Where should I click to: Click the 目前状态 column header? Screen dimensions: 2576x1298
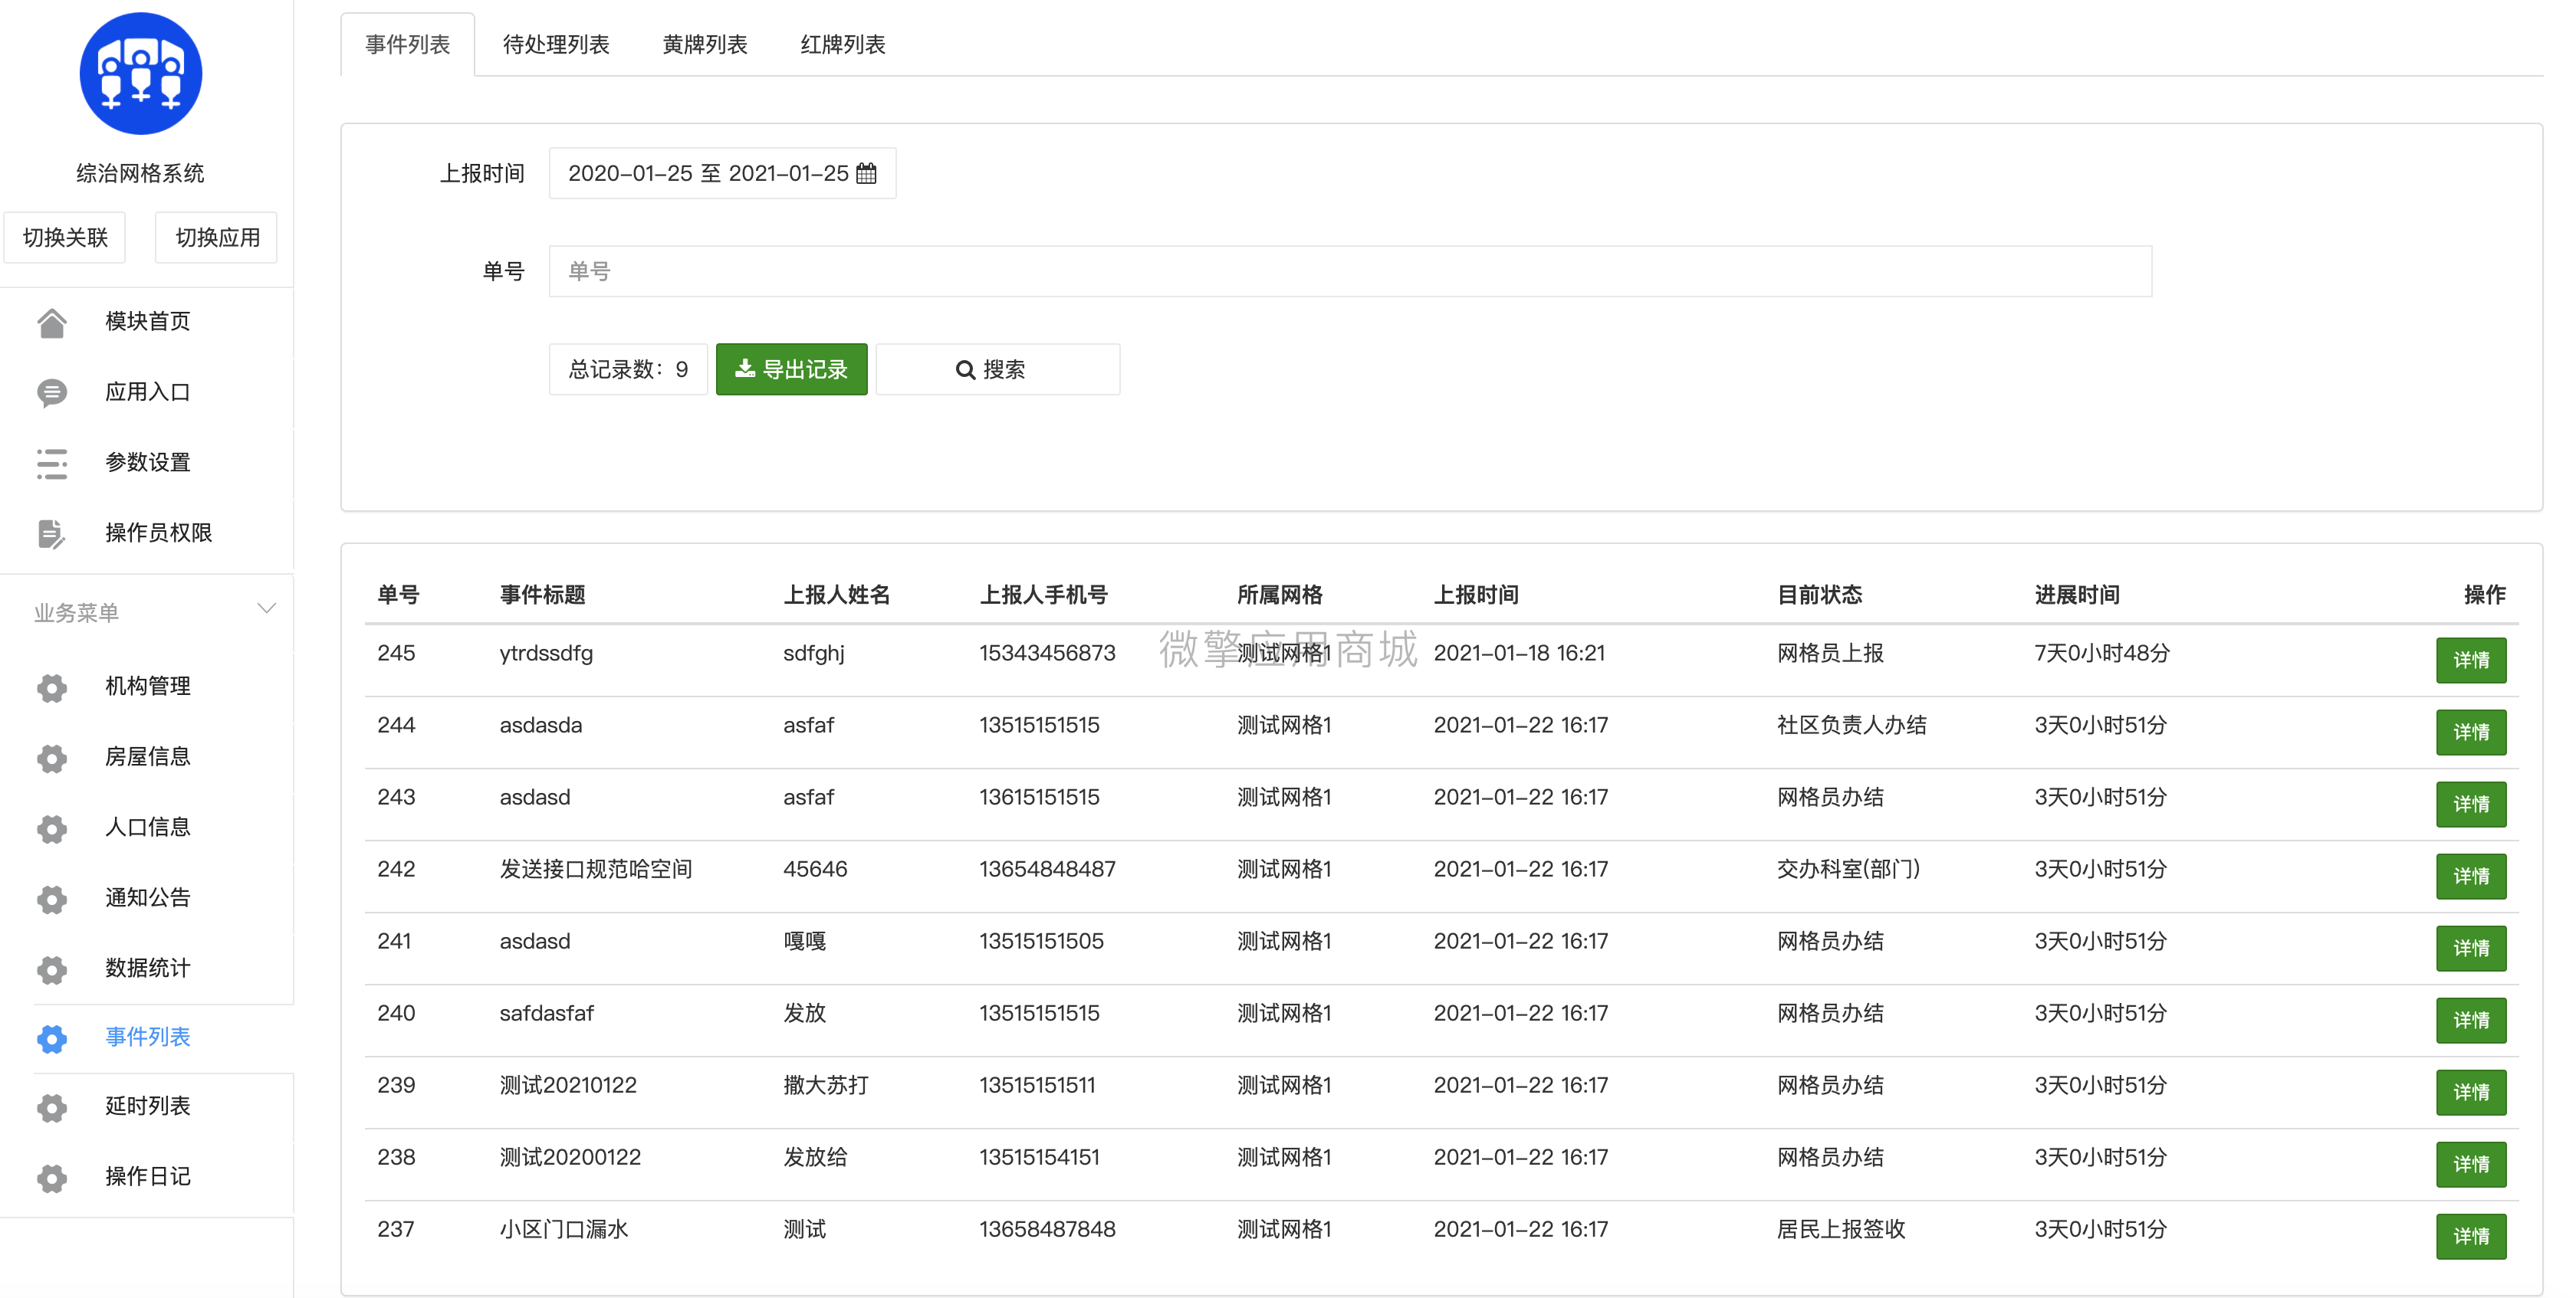tap(1819, 595)
